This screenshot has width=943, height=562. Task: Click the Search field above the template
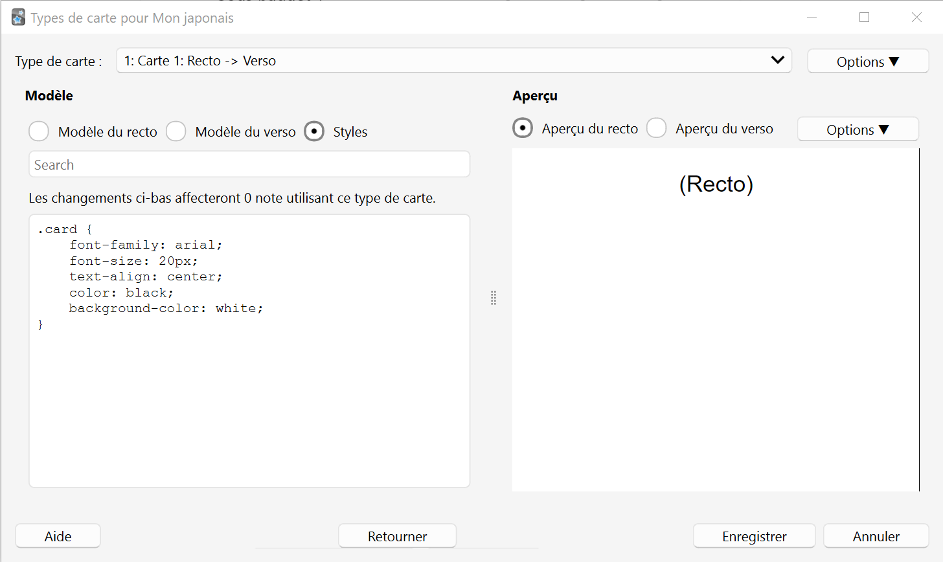click(249, 164)
